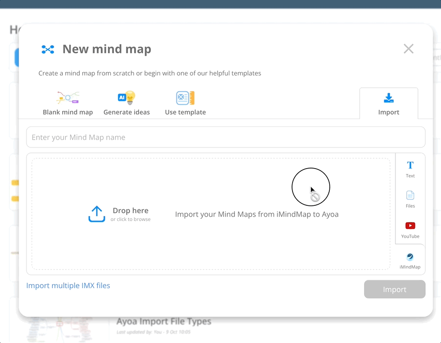This screenshot has height=343, width=441.
Task: Select the Files import source
Action: point(410,198)
